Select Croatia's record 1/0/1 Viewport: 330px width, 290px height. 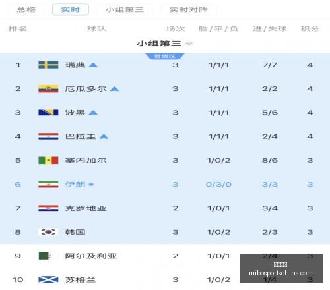[x=218, y=208]
